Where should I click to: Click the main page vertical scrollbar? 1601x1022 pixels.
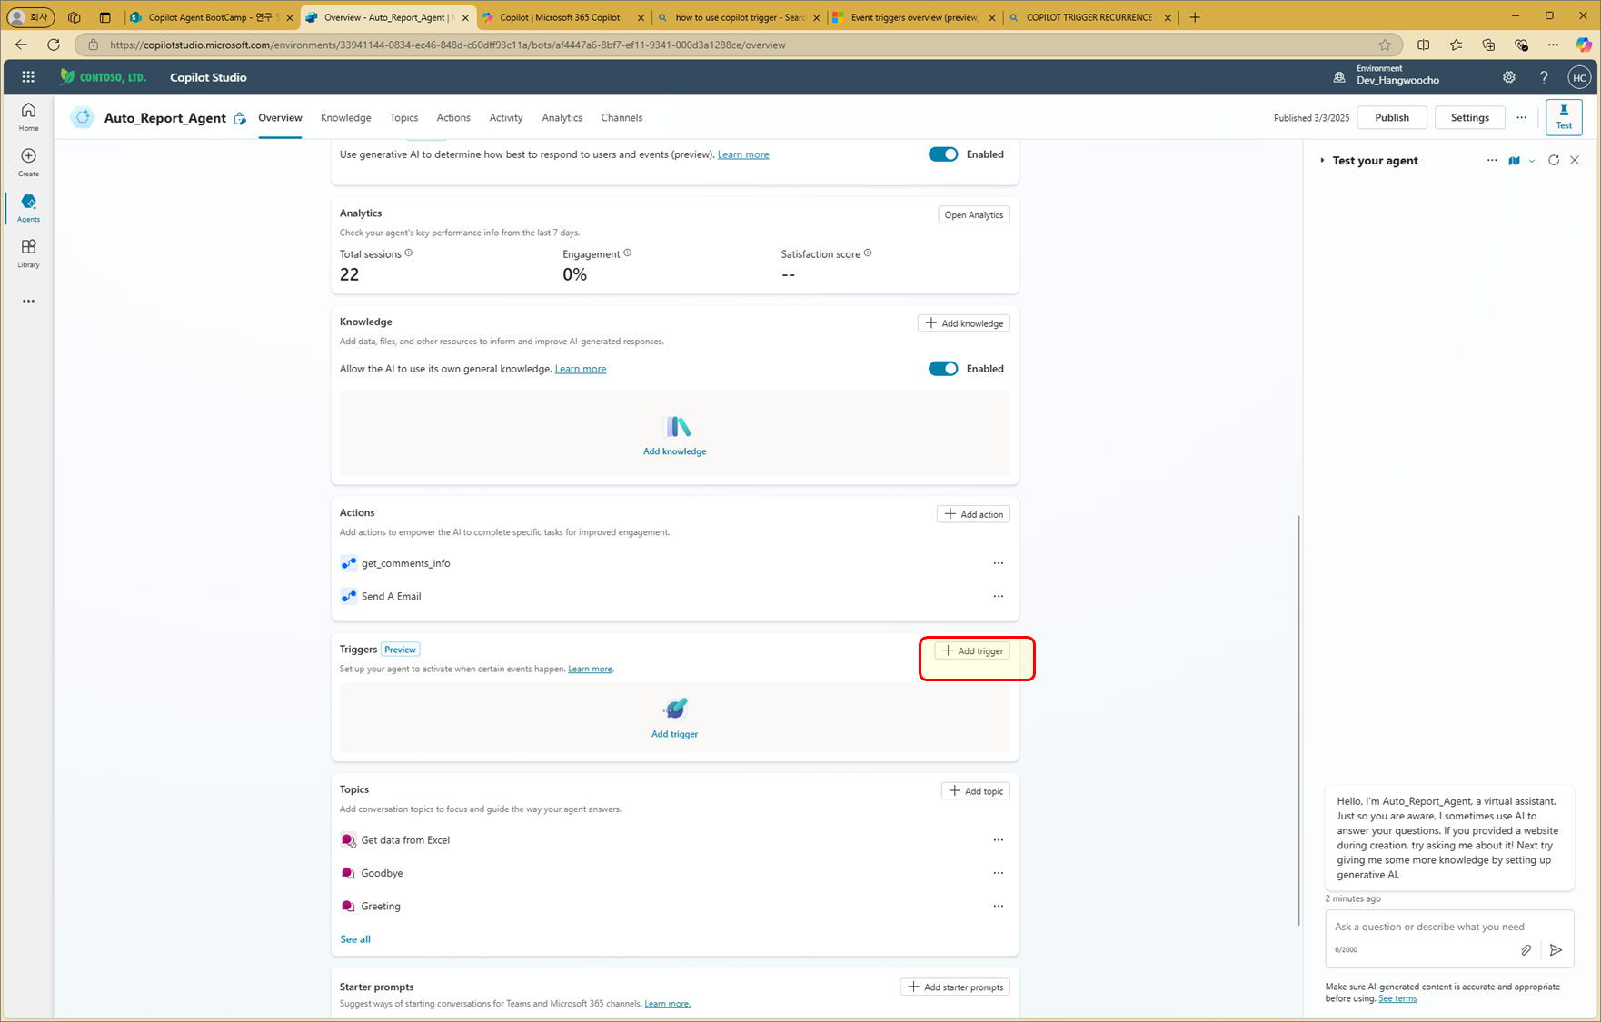click(x=1298, y=720)
